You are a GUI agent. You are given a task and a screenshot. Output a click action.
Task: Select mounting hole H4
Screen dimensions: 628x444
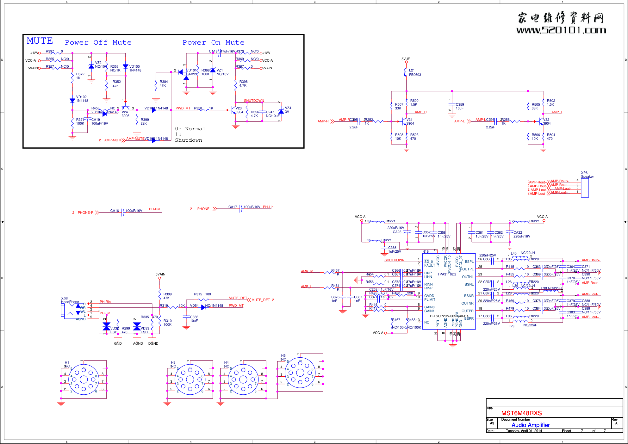pyautogui.click(x=243, y=379)
